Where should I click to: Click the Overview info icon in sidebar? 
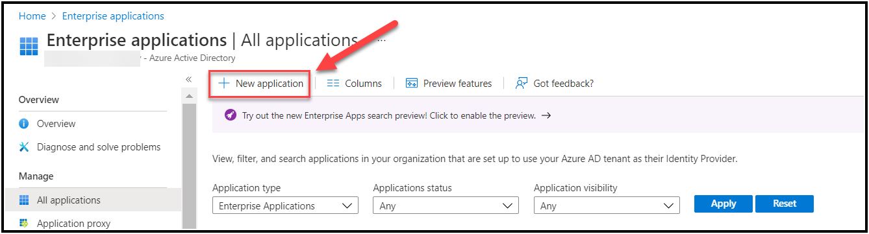pyautogui.click(x=24, y=124)
